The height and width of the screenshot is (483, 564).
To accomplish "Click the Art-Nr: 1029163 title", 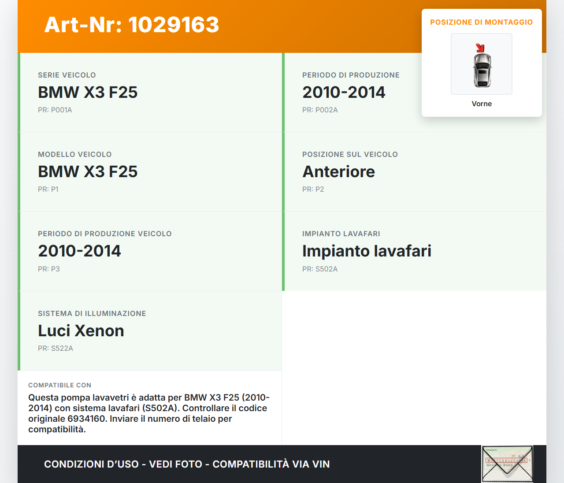I will coord(131,26).
